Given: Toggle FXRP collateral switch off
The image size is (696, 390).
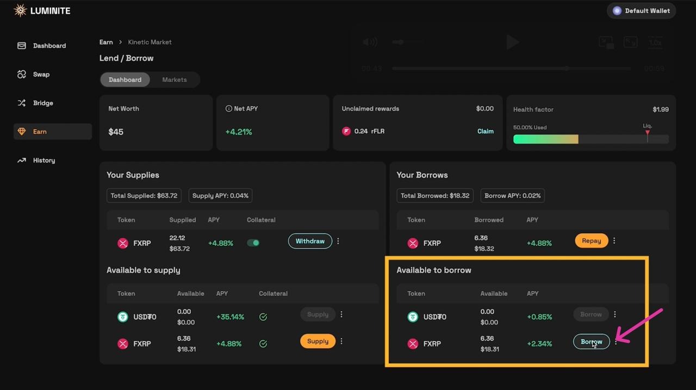Looking at the screenshot, I should click(253, 243).
